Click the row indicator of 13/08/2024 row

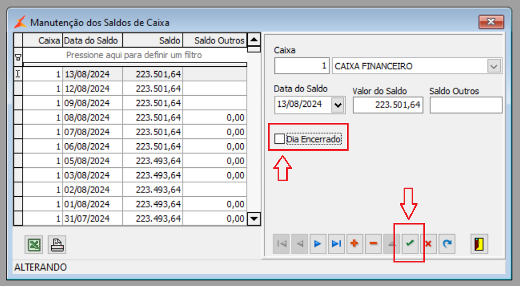click(x=18, y=74)
